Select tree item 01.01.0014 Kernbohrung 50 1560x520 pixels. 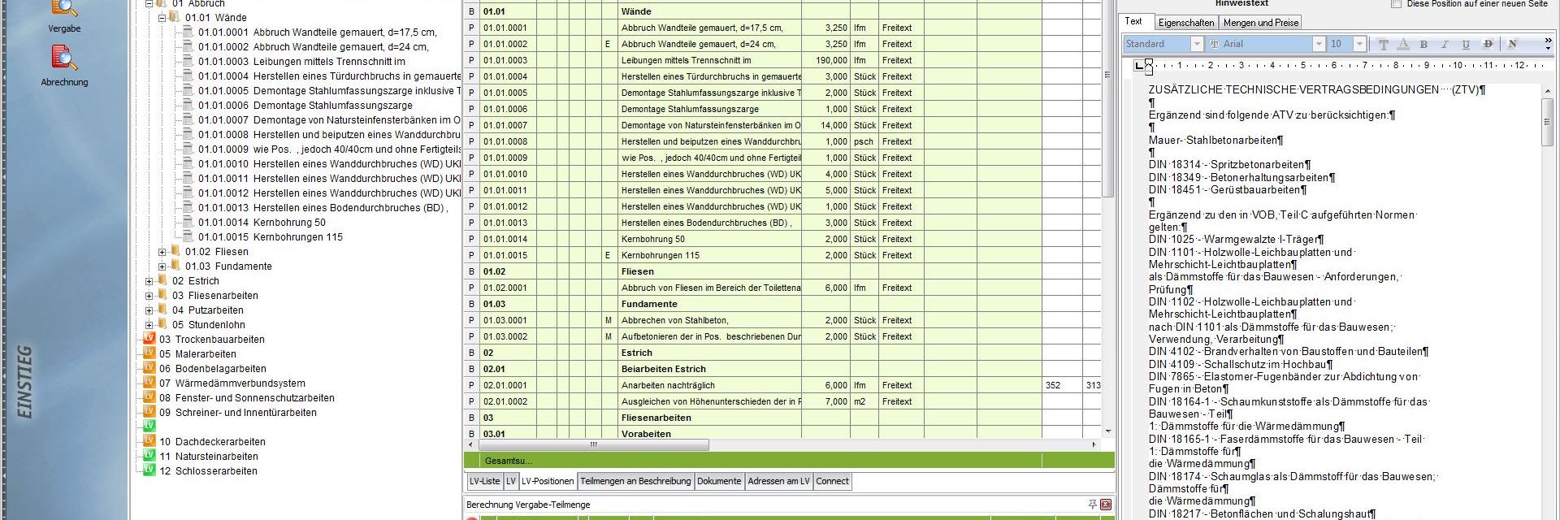288,223
